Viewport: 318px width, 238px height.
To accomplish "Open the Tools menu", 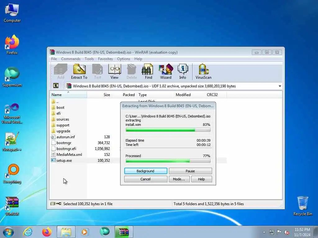I will click(x=89, y=59).
